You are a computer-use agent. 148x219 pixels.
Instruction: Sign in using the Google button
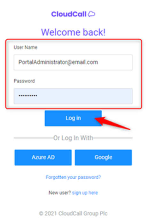pos(103,158)
